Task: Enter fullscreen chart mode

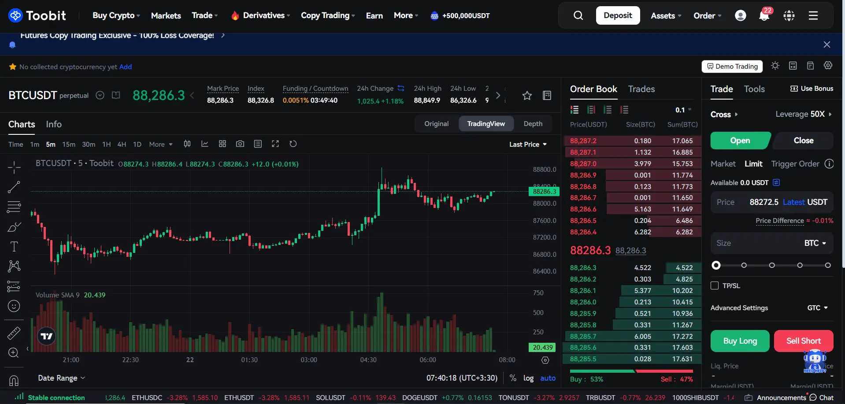Action: (x=275, y=144)
